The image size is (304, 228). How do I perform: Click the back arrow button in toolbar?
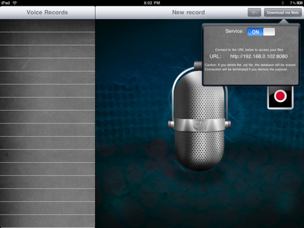(255, 13)
